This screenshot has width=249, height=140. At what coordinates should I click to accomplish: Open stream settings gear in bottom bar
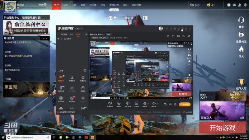click(x=175, y=105)
